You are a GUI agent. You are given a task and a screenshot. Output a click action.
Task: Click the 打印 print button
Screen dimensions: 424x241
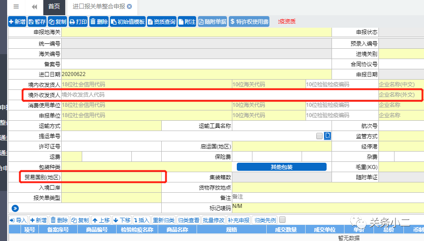[78, 21]
